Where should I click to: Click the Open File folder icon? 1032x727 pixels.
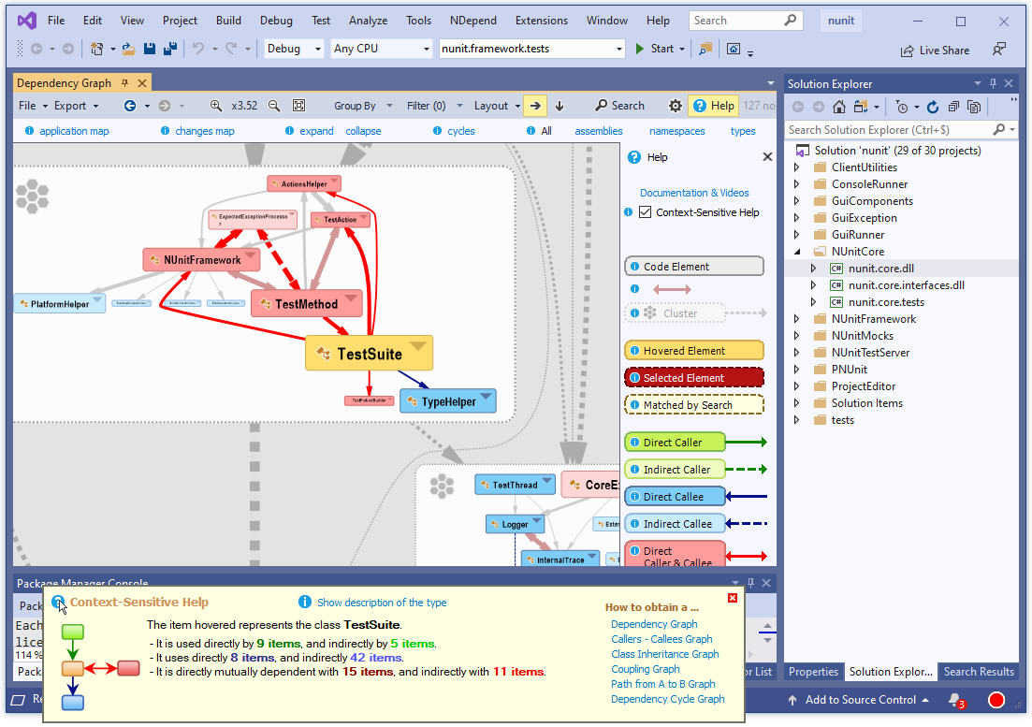pos(129,49)
